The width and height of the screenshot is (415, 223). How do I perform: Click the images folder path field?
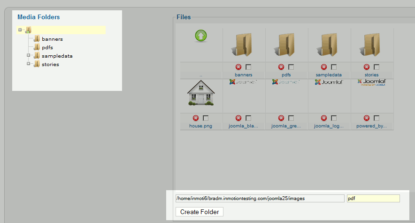(x=260, y=199)
